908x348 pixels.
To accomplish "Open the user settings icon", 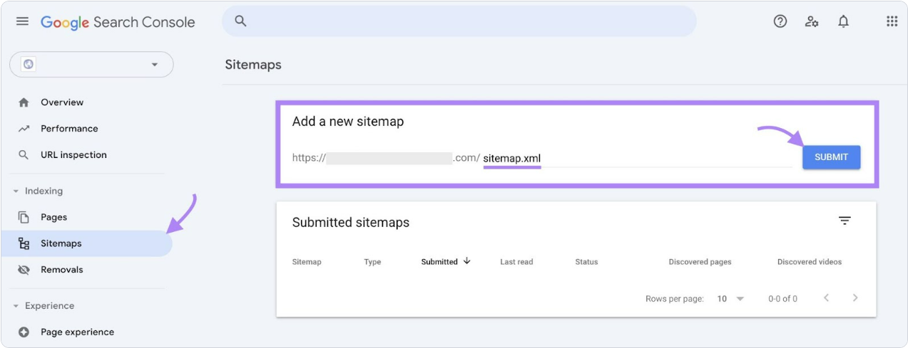I will 812,21.
